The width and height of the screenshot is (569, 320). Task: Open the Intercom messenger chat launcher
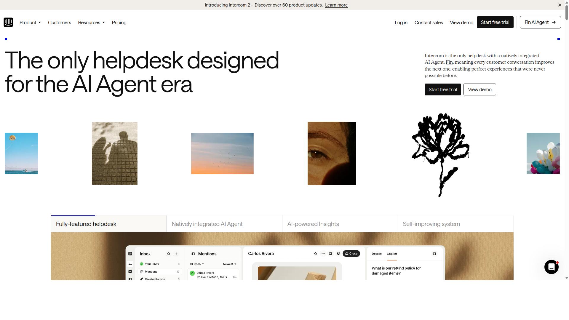pos(551,267)
